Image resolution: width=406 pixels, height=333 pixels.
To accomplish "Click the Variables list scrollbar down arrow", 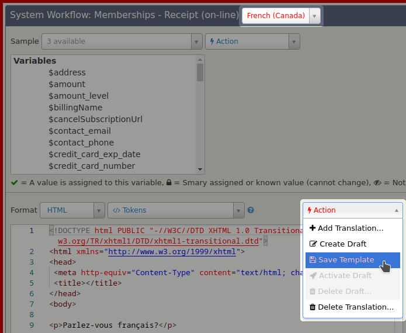I will click(200, 169).
